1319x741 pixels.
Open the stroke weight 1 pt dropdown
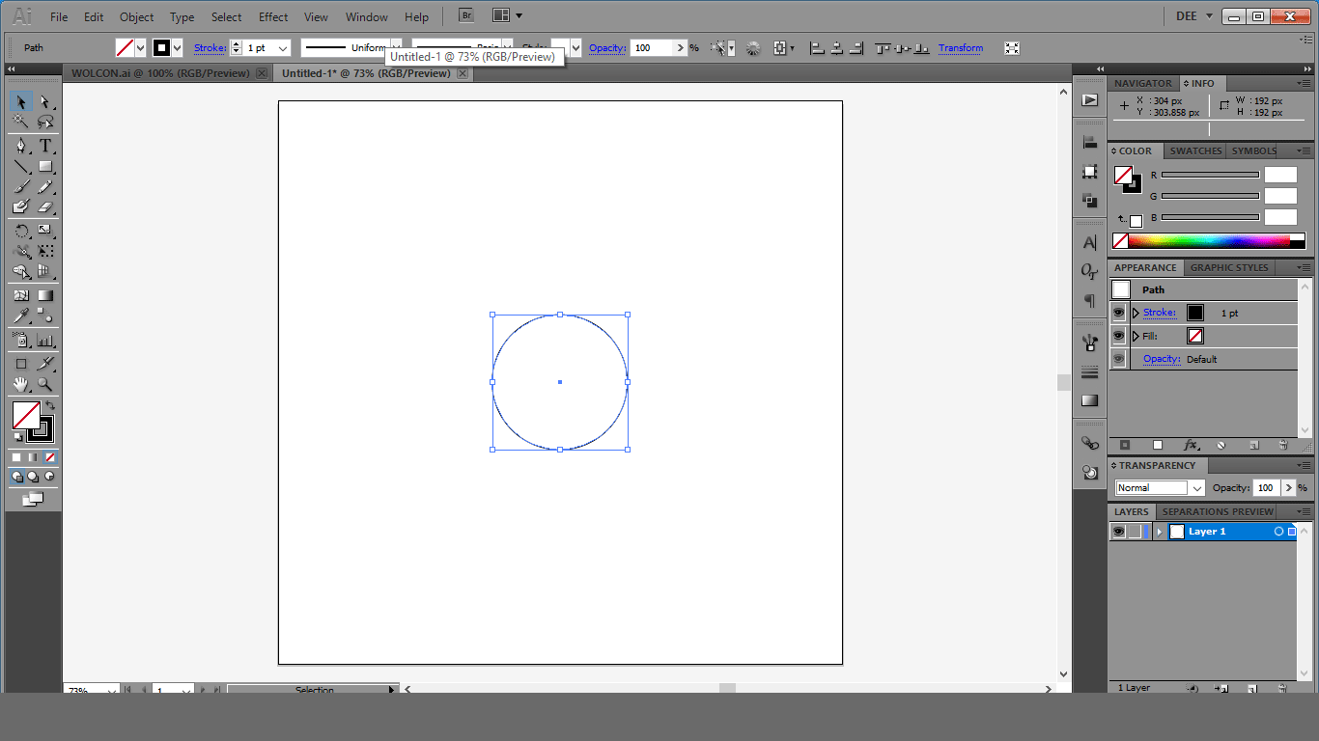283,48
